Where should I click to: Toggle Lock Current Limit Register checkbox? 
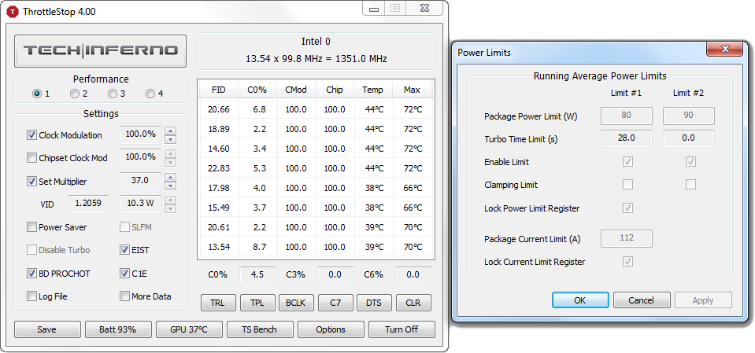(x=628, y=262)
